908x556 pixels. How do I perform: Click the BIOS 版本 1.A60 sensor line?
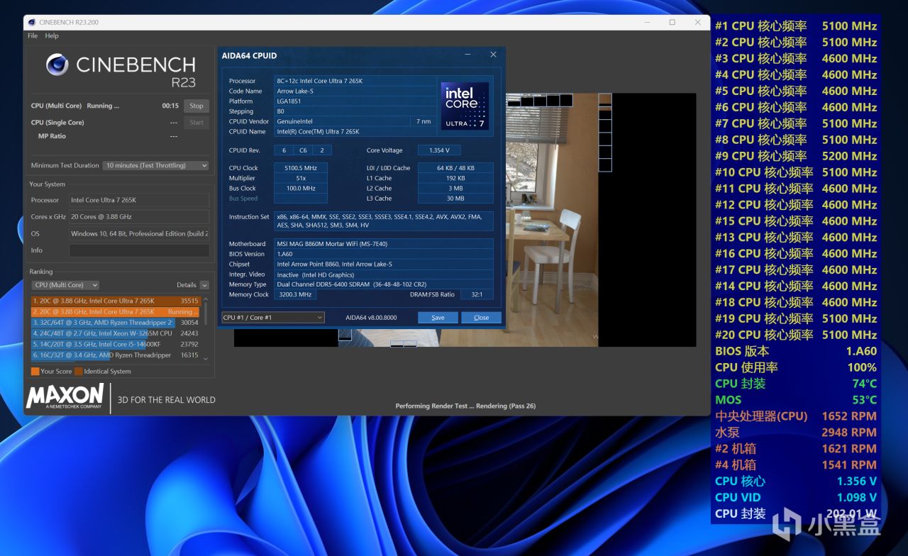796,351
